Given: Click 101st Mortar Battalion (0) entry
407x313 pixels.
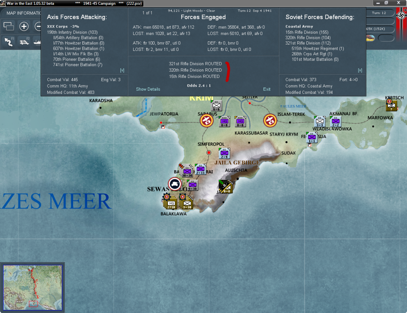Looking at the screenshot, I should point(315,60).
